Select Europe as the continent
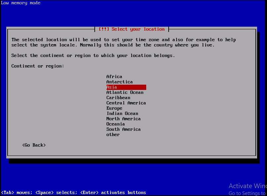 pyautogui.click(x=114, y=108)
